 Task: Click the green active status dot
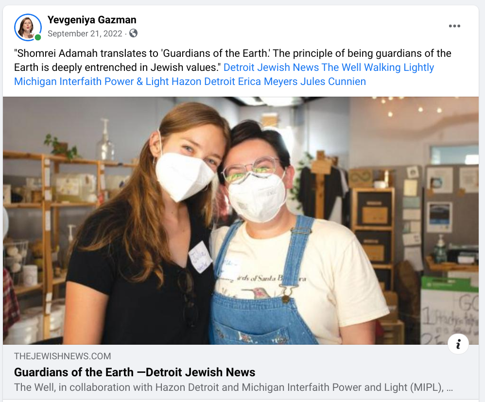click(x=38, y=37)
